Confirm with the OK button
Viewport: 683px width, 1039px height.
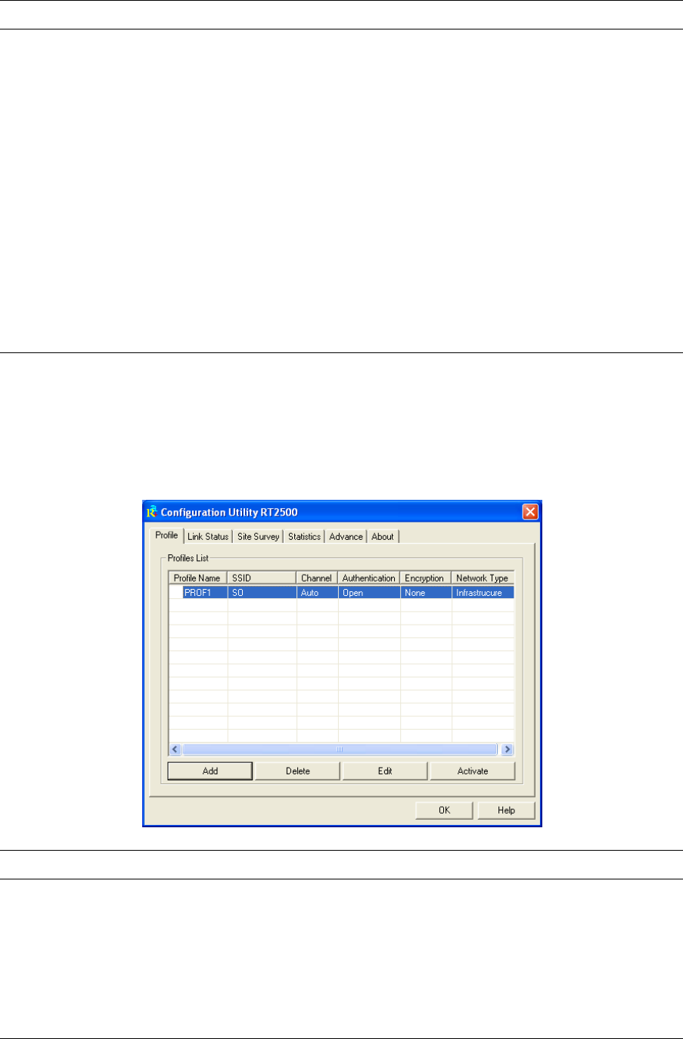point(445,810)
